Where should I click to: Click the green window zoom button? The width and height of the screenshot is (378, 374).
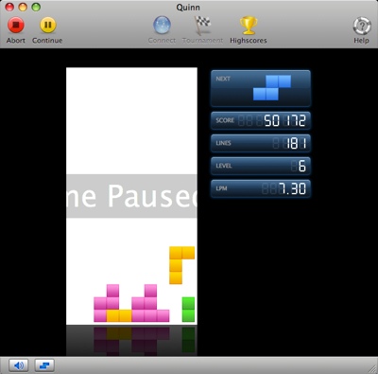click(36, 7)
